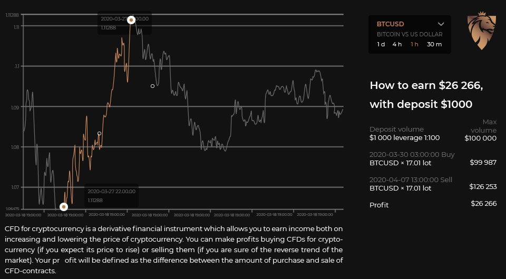Switch chart to 1 d timeframe
This screenshot has width=506, height=279.
pos(381,44)
